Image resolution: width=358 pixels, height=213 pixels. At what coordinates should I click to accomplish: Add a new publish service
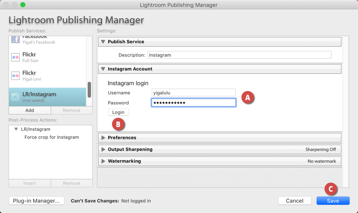(29, 110)
